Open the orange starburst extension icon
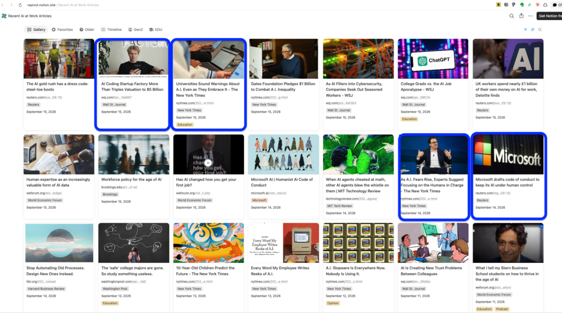The width and height of the screenshot is (562, 313). pos(537,4)
